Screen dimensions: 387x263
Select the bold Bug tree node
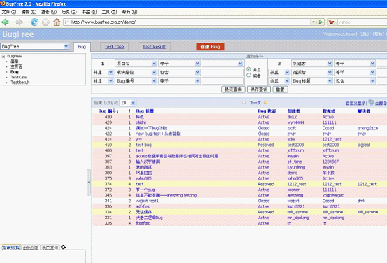point(14,72)
